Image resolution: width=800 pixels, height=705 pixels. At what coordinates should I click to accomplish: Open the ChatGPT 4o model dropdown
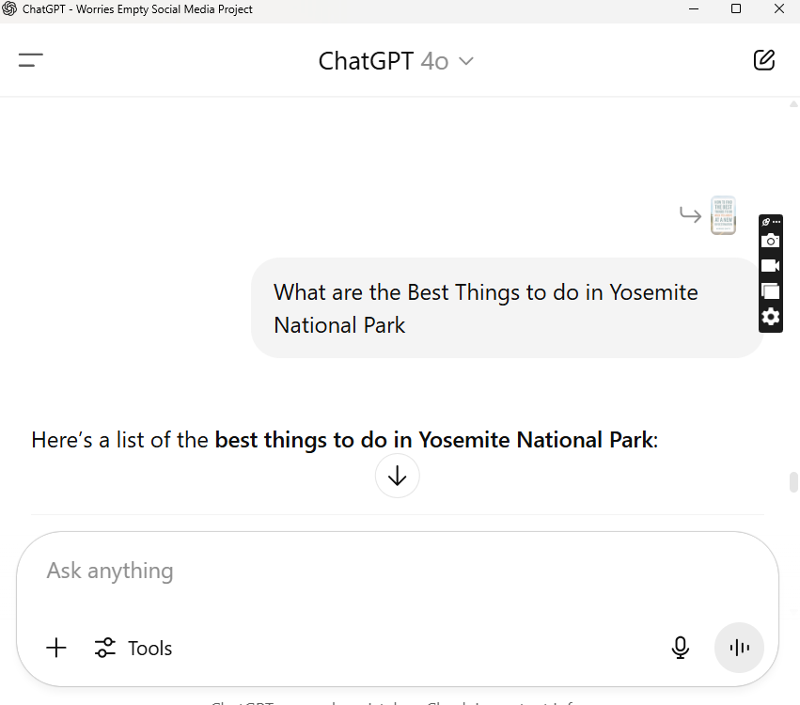tap(397, 61)
